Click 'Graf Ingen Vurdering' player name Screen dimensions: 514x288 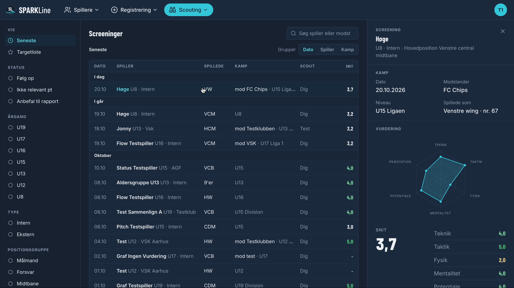coord(141,256)
